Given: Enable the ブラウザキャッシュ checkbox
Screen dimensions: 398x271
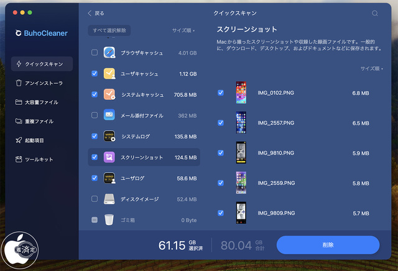Looking at the screenshot, I should (x=95, y=52).
